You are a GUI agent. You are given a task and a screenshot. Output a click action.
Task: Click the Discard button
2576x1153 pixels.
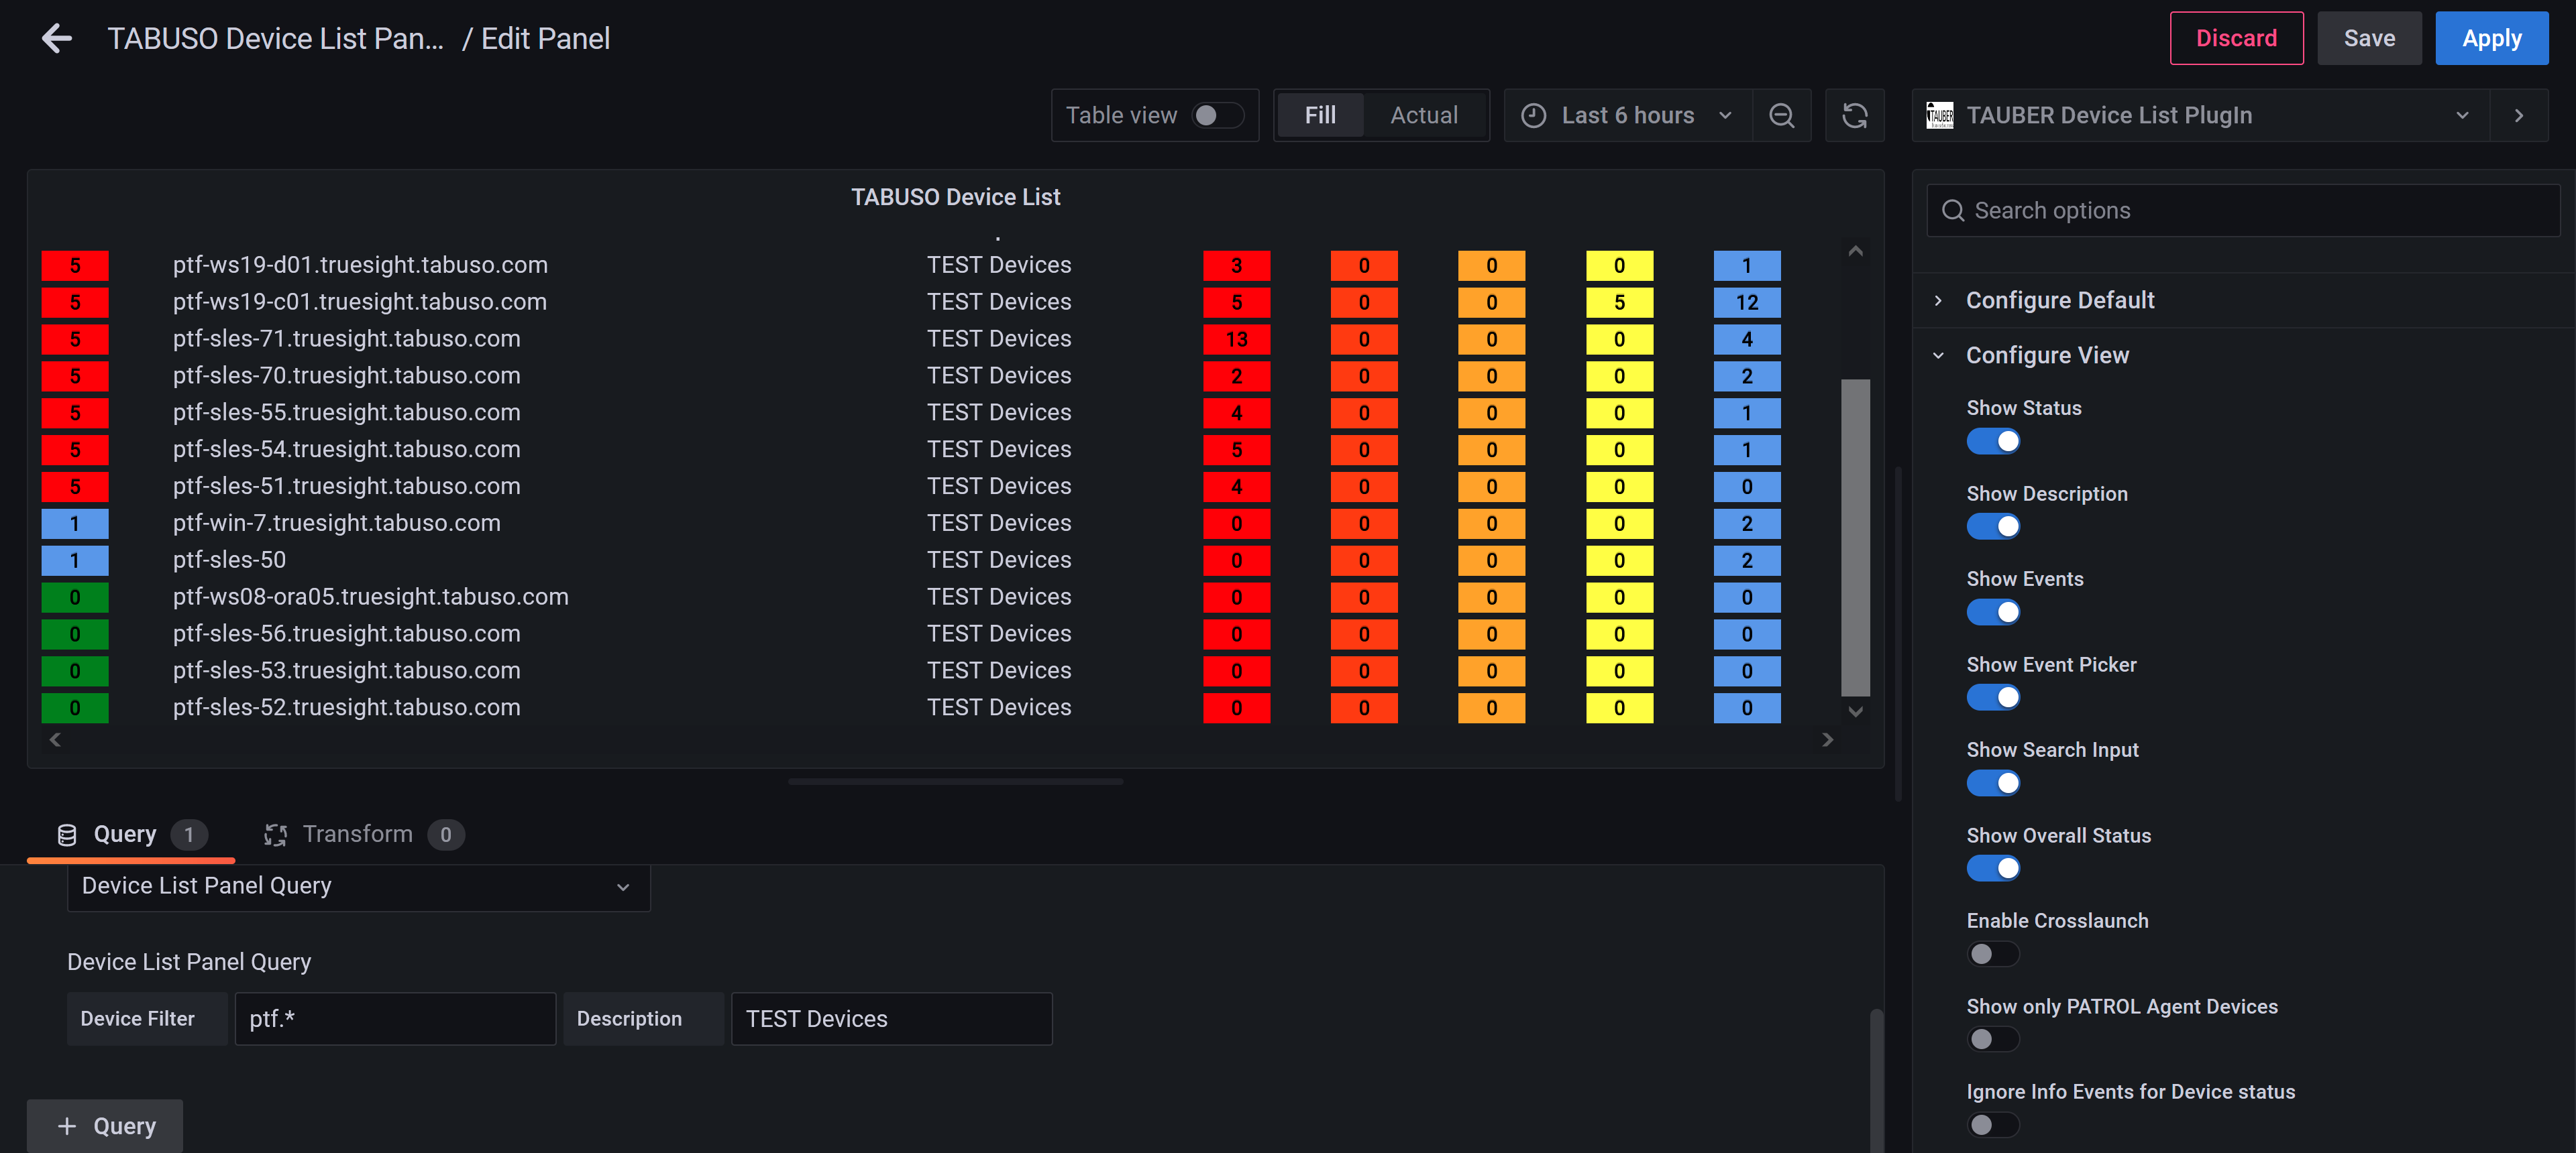click(2236, 39)
